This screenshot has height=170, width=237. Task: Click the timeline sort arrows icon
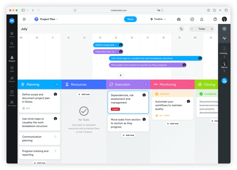click(181, 29)
